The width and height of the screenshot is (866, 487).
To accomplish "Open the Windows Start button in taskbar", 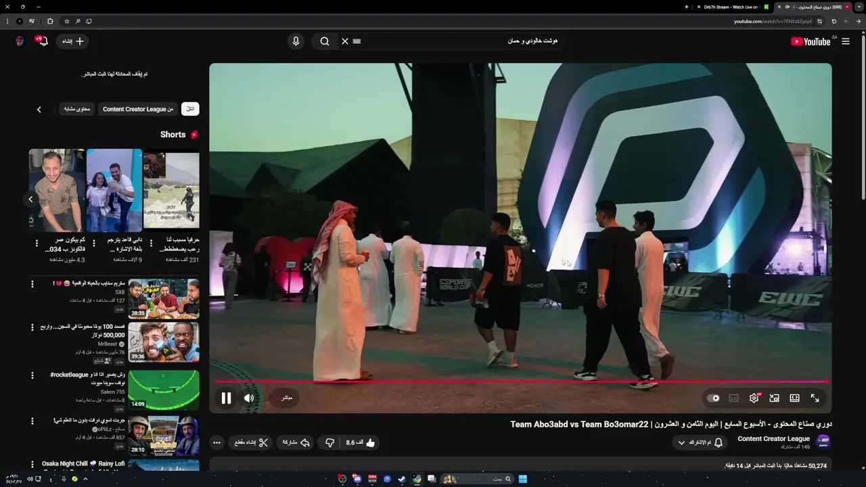I will tap(522, 479).
